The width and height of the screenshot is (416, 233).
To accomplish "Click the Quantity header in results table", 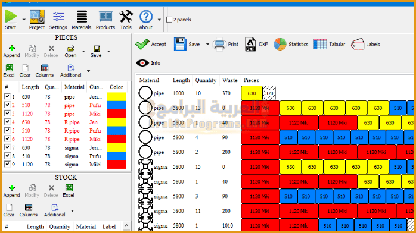I will click(206, 80).
